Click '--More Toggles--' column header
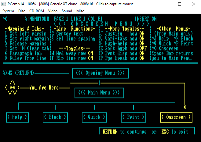Viewport: 201px width, 142px height. [x=125, y=29]
